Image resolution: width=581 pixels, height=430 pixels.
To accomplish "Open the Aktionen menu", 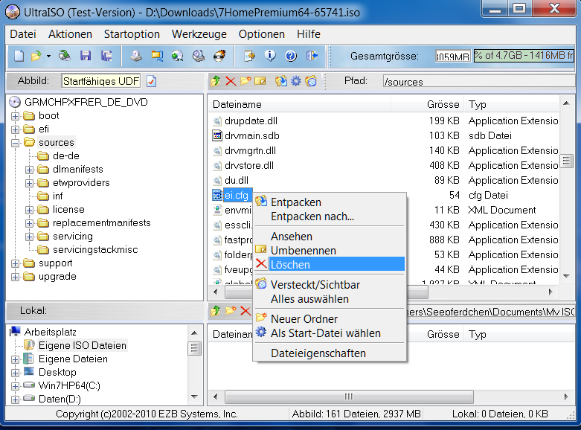I will [x=70, y=34].
